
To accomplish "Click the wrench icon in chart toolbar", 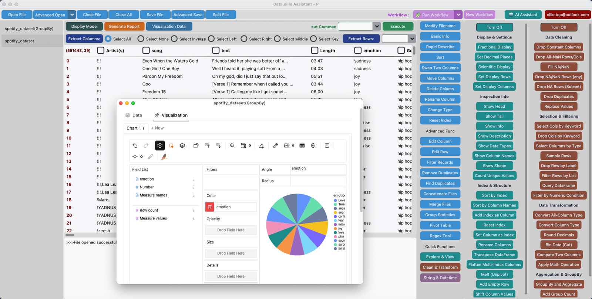I will click(x=275, y=146).
